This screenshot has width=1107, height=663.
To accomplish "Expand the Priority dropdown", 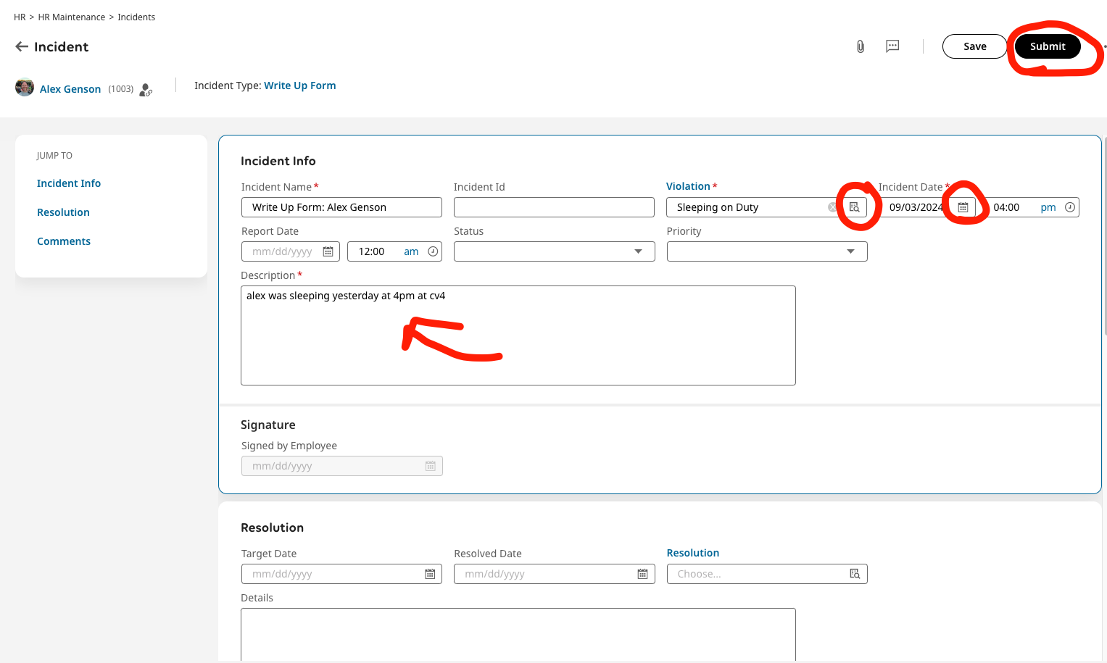I will 850,251.
